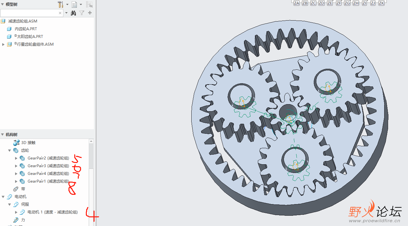Screen dimensions: 408x226
Task: Open dropdown arrow beside settings list icon
Action: click(81, 5)
